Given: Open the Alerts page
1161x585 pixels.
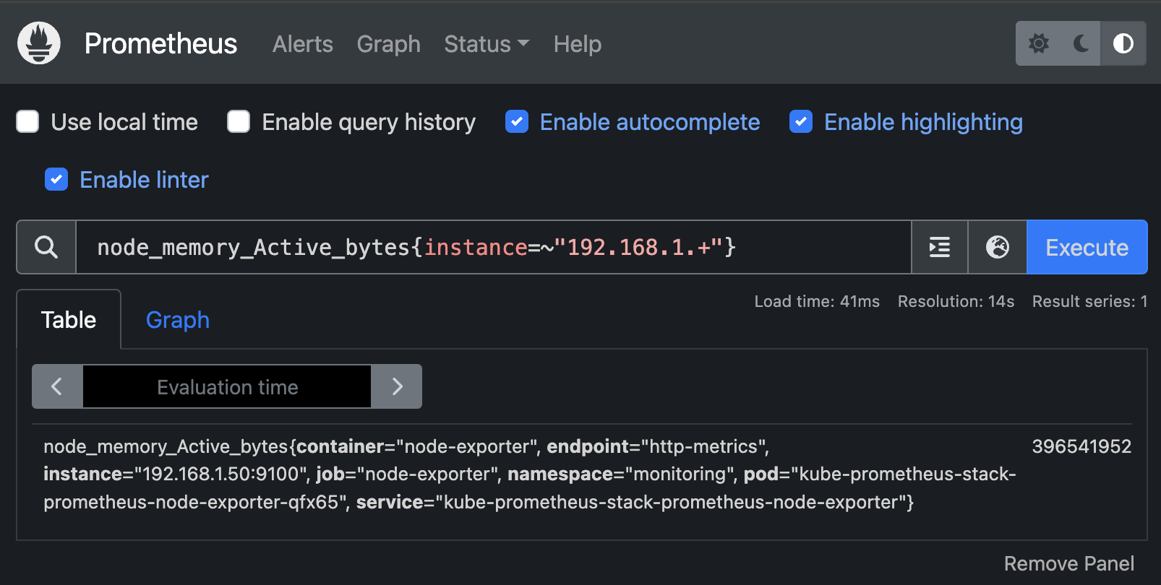Looking at the screenshot, I should click(303, 44).
